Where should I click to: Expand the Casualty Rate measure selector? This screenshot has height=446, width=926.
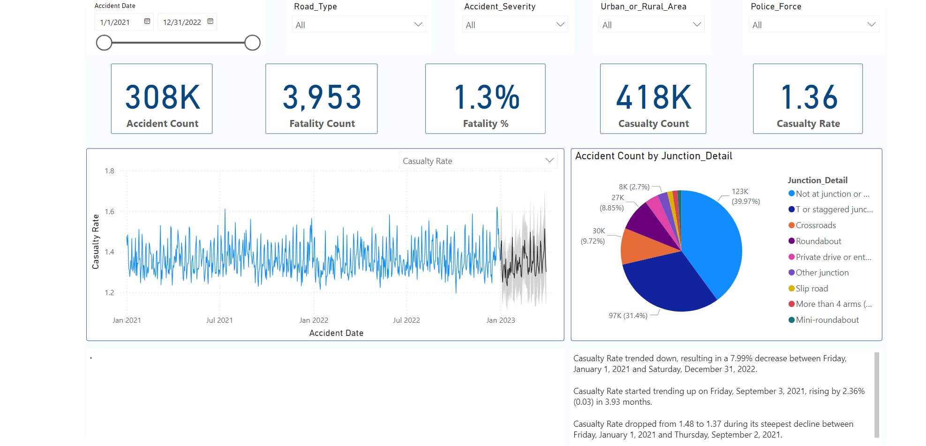478,161
